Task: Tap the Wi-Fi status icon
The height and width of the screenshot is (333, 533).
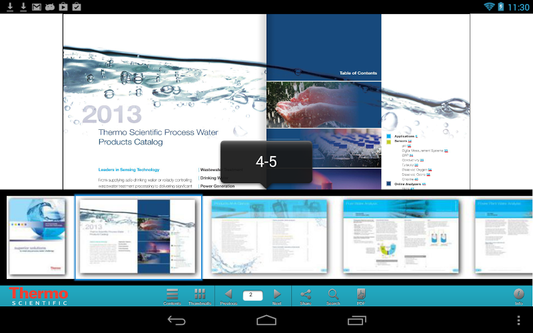Action: [489, 7]
